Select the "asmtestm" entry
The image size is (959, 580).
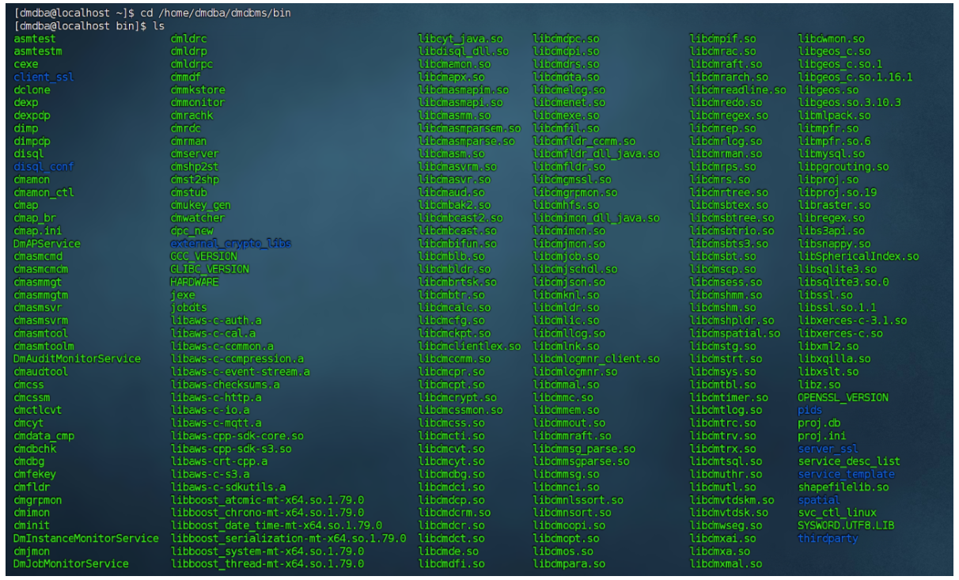click(38, 51)
